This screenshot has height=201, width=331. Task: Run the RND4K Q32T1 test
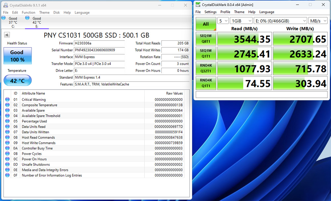click(x=206, y=68)
